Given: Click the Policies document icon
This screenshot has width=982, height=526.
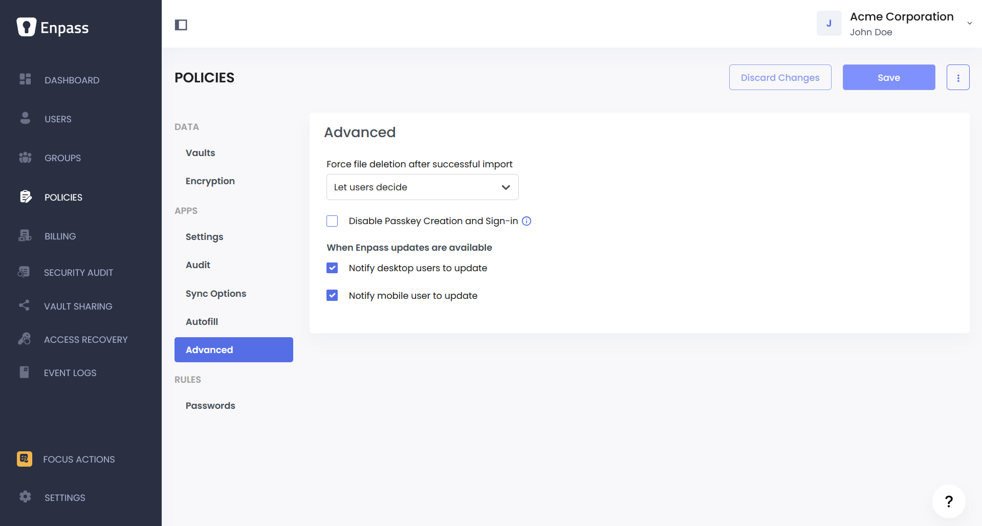Looking at the screenshot, I should [x=26, y=196].
